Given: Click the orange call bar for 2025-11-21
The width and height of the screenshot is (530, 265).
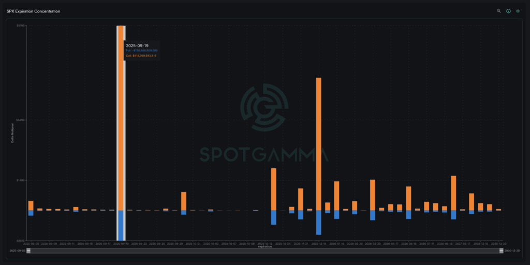Looking at the screenshot, I should click(x=301, y=199).
